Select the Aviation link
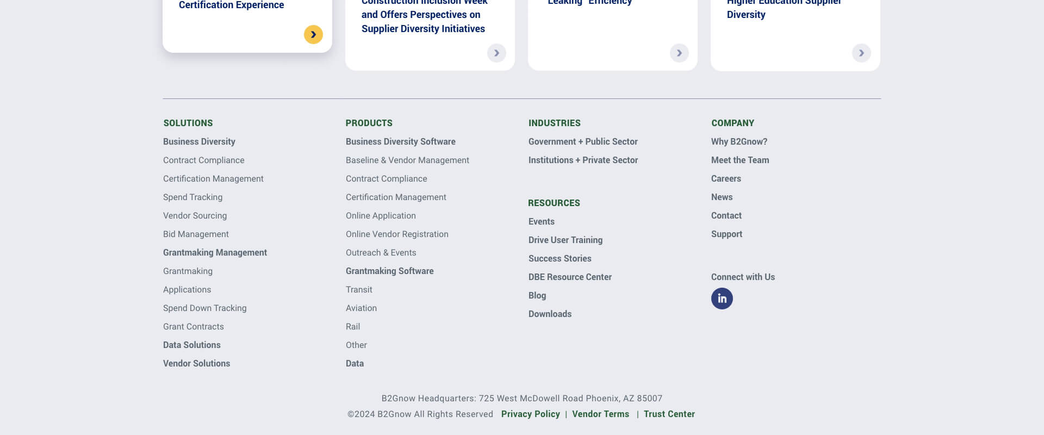The image size is (1044, 435). point(361,308)
